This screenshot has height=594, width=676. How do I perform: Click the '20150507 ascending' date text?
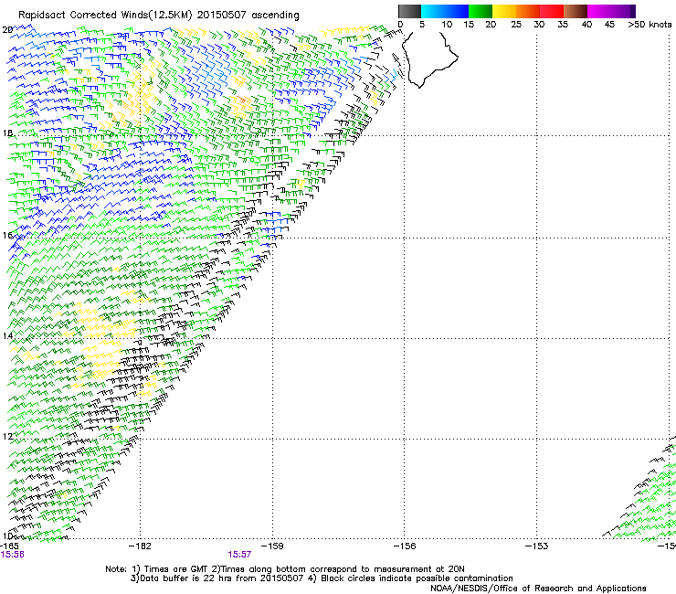(x=248, y=16)
